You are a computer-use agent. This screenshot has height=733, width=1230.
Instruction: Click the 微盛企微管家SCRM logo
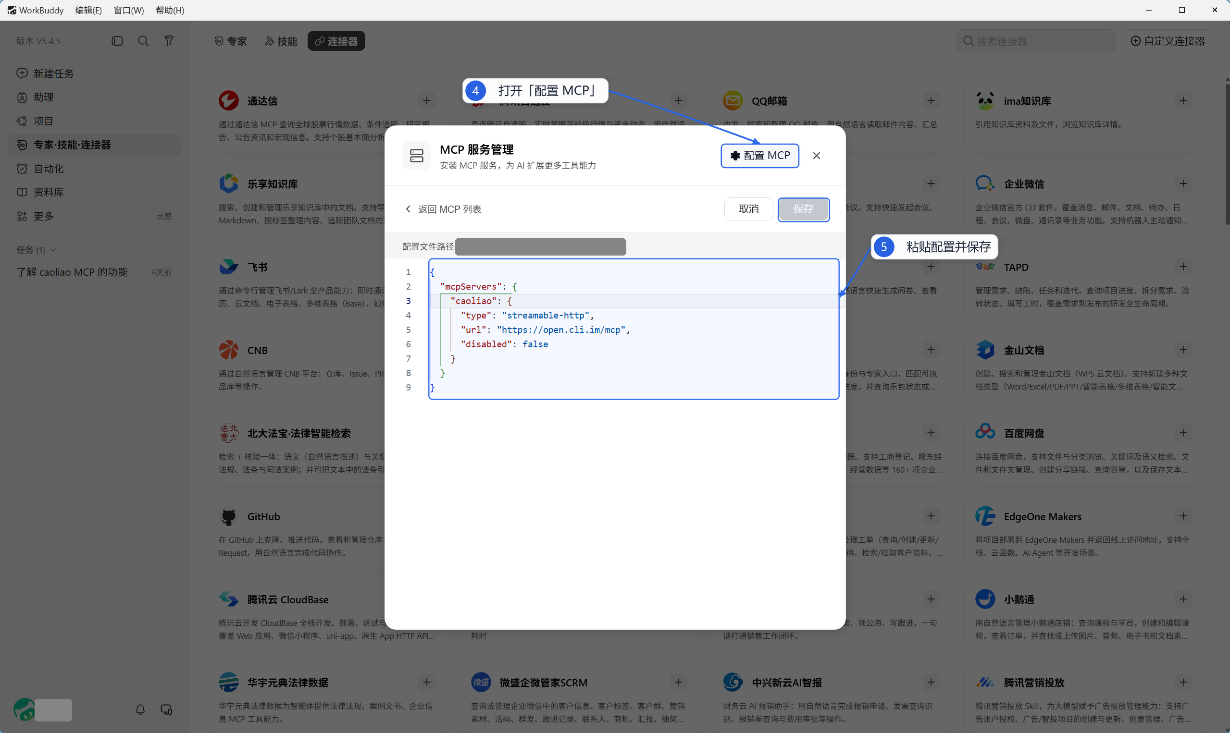pyautogui.click(x=481, y=683)
